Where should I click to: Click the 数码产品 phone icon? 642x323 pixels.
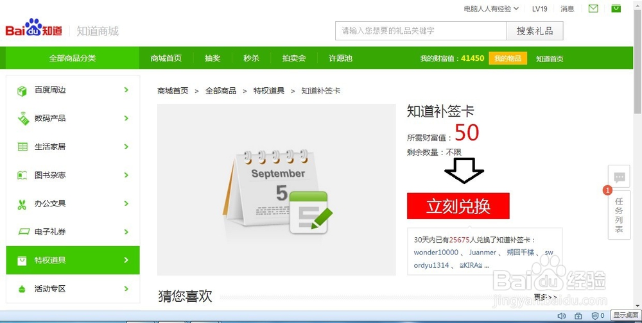[x=23, y=118]
